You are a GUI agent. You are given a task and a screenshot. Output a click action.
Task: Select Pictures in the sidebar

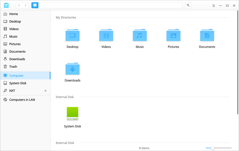click(x=25, y=44)
